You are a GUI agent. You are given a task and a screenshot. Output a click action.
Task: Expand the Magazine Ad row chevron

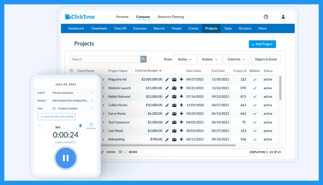[103, 79]
